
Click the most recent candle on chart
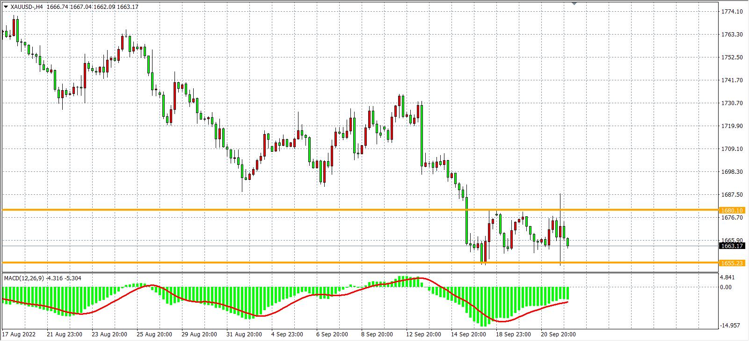pyautogui.click(x=568, y=242)
